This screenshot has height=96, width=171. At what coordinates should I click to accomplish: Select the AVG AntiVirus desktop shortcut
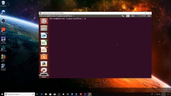click(x=3, y=58)
